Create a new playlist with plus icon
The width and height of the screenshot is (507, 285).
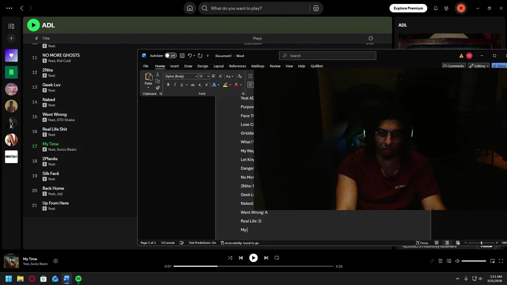pos(11,38)
